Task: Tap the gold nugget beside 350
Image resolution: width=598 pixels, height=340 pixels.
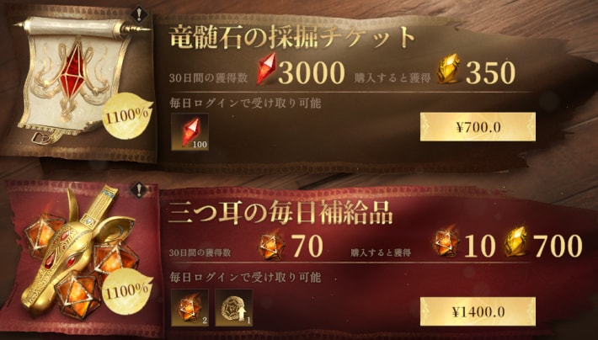Action: (x=448, y=69)
